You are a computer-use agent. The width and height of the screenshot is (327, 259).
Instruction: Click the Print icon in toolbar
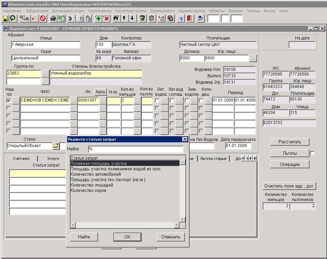(x=53, y=18)
